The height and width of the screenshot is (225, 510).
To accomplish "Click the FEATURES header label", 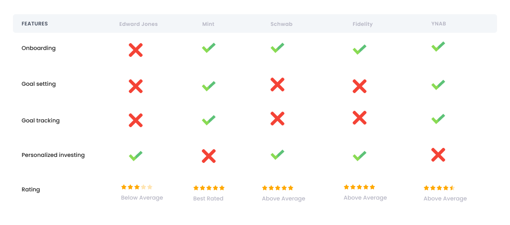I will tap(35, 24).
